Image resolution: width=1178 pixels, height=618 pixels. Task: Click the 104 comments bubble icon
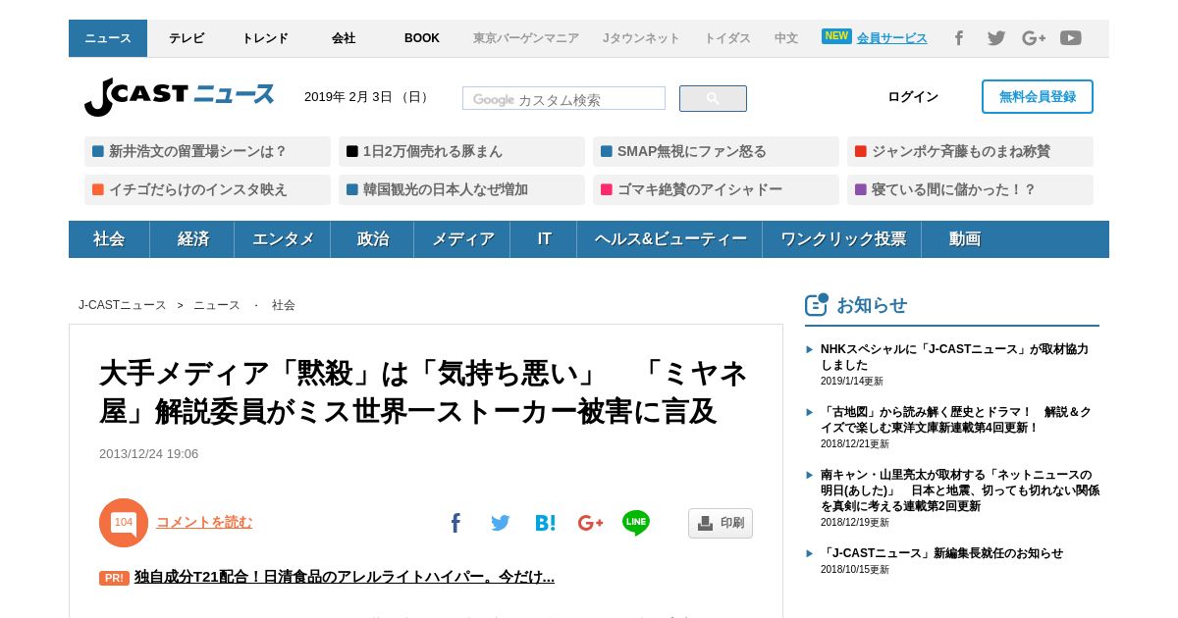(124, 523)
